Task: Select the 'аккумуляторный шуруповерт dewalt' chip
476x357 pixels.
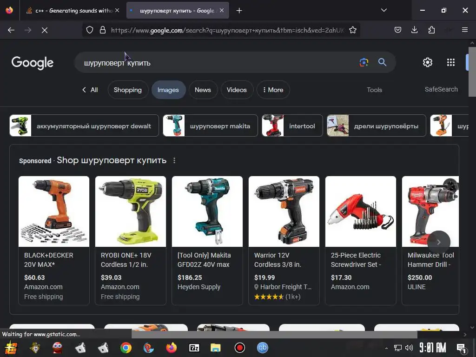Action: coord(84,126)
